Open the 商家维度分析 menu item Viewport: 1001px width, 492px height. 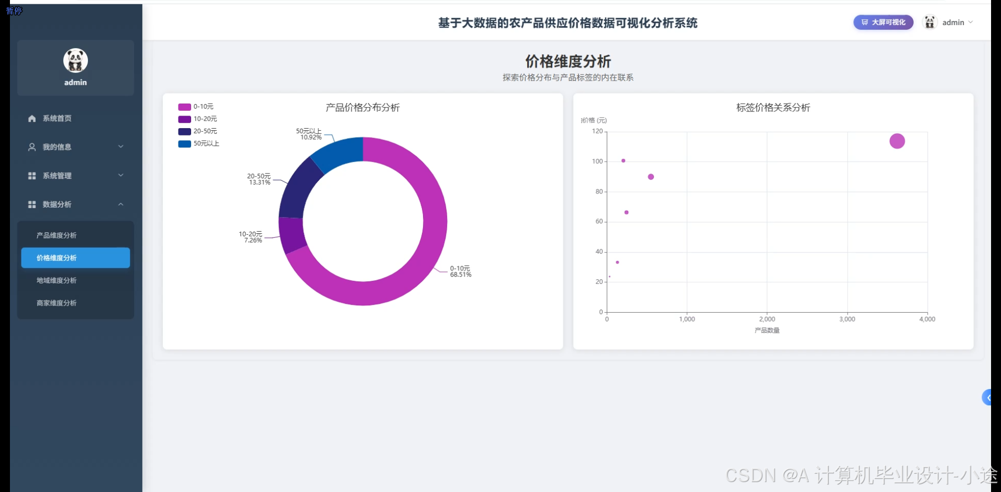click(75, 303)
